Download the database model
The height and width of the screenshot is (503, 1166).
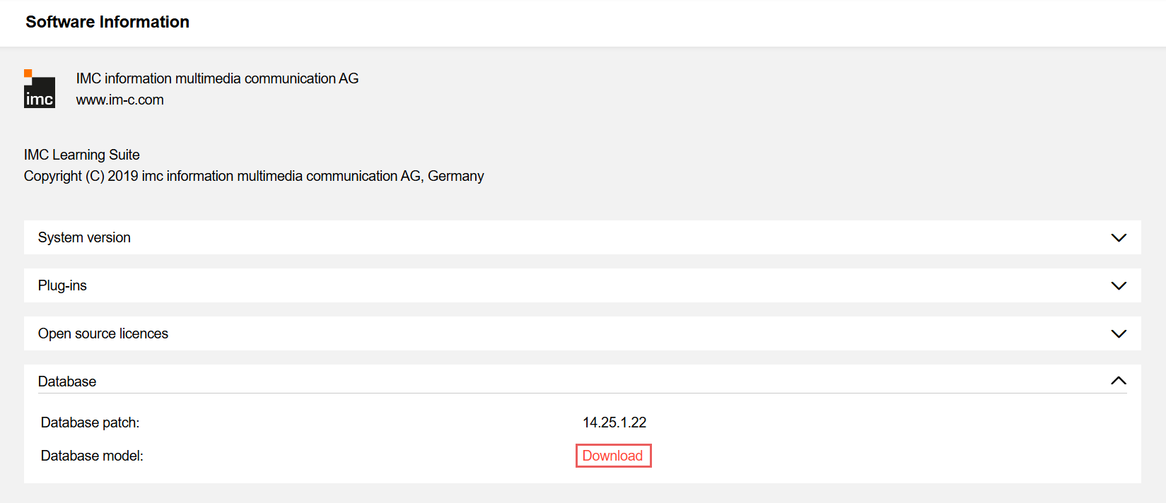point(613,456)
